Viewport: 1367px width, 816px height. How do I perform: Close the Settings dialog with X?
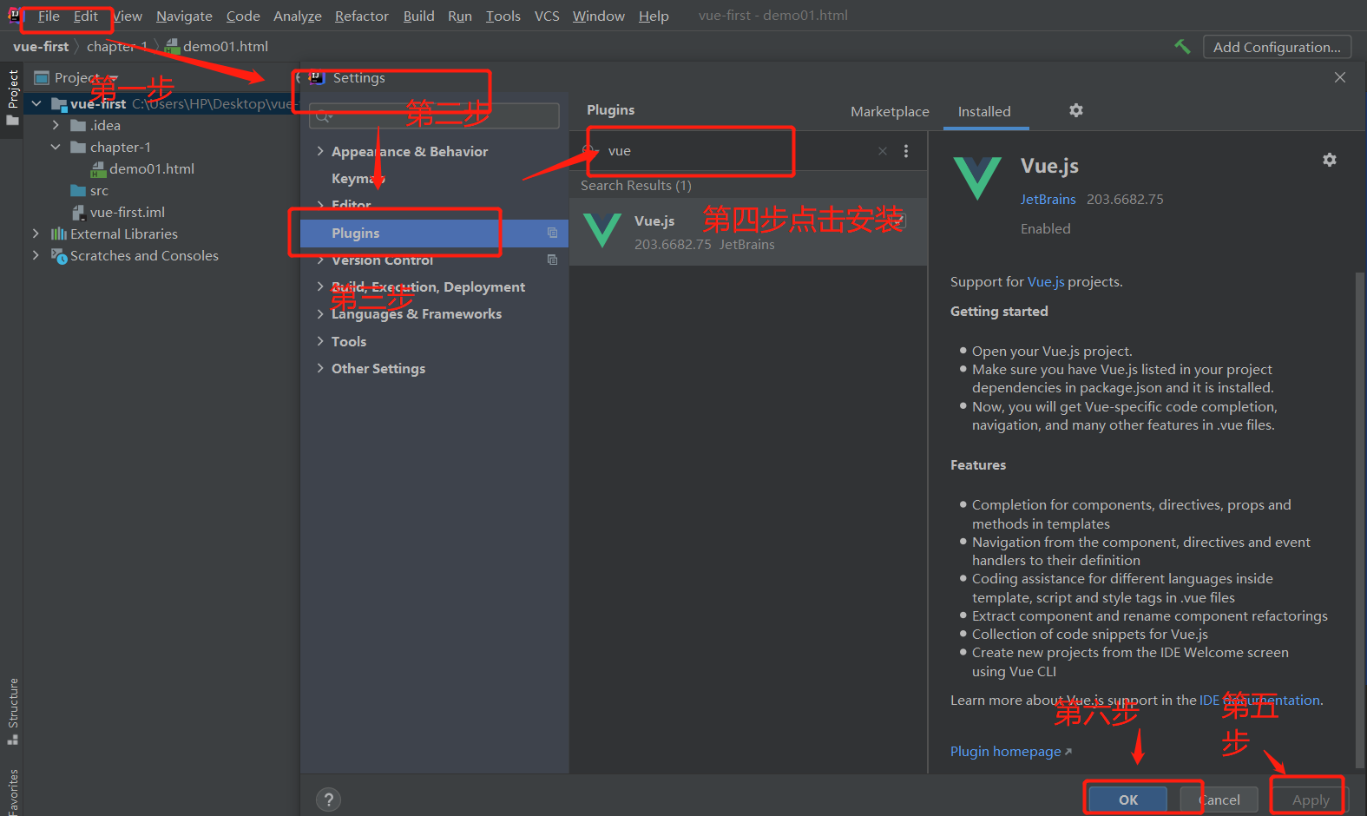click(1340, 77)
